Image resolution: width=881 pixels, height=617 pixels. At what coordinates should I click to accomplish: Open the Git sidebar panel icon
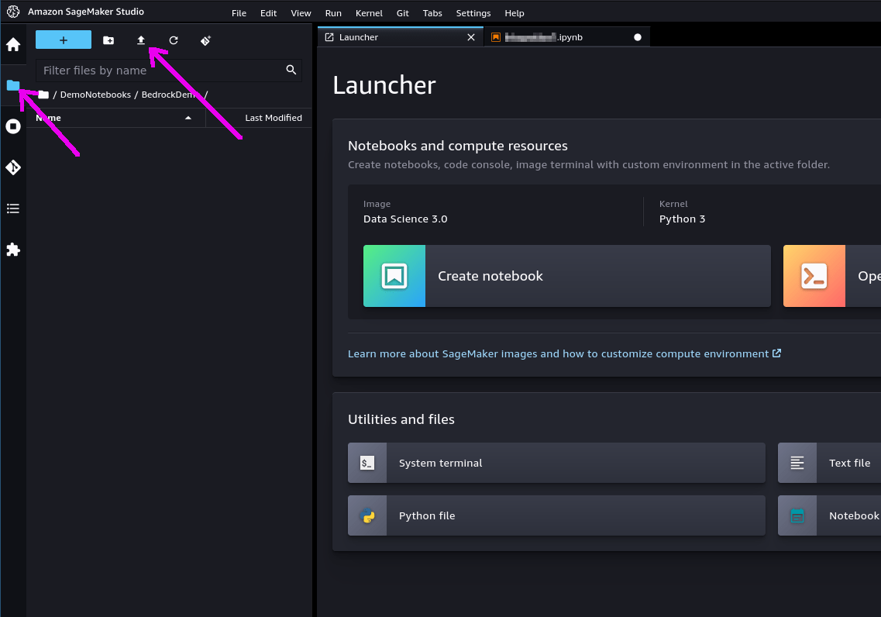(13, 167)
